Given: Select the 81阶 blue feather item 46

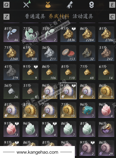Looking at the screenshot, I should [11, 34].
